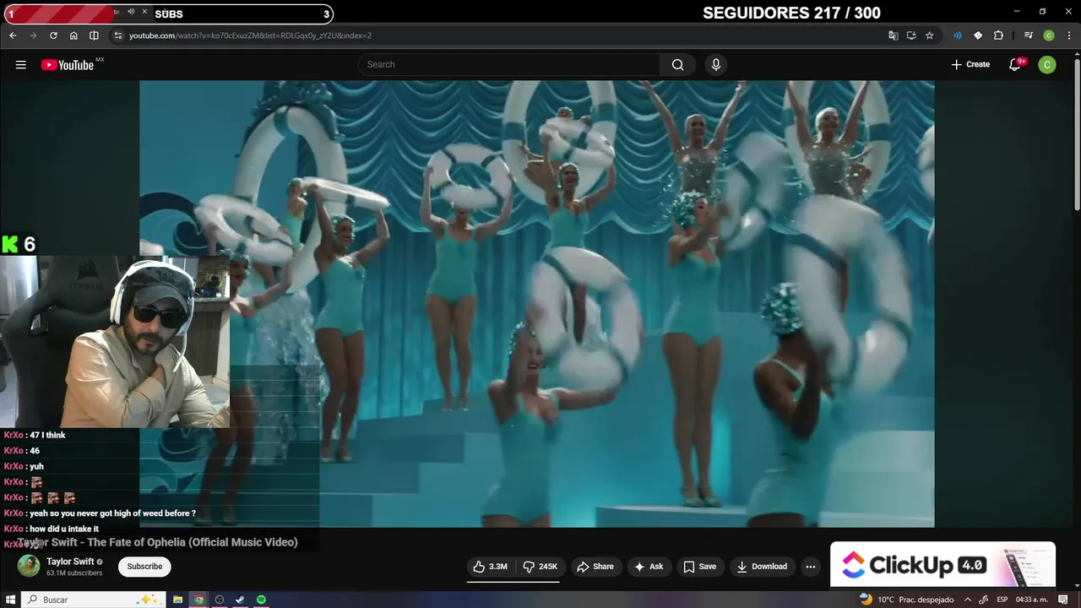Search with voice microphone button
1081x608 pixels.
coord(716,64)
